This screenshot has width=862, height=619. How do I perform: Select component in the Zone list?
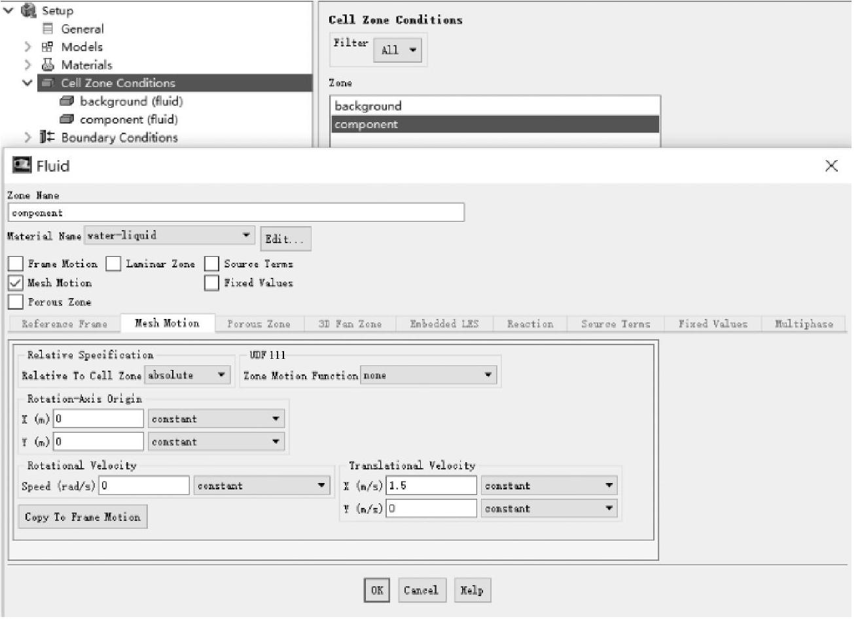tap(495, 124)
